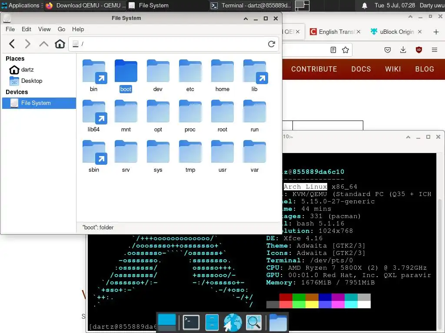Switch to File System taskbar button
This screenshot has width=445, height=333.
[x=168, y=5]
